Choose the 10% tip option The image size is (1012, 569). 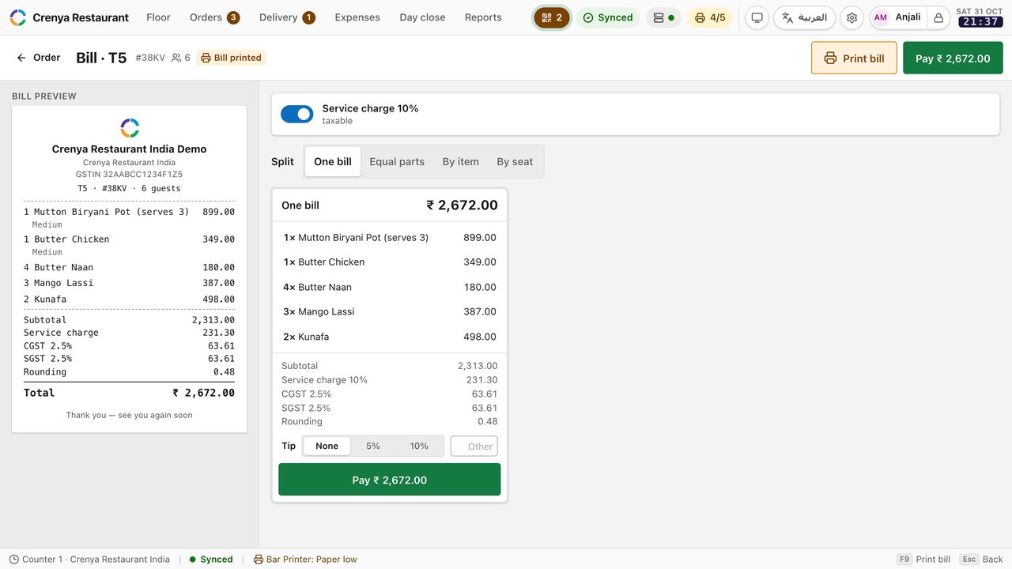[419, 446]
